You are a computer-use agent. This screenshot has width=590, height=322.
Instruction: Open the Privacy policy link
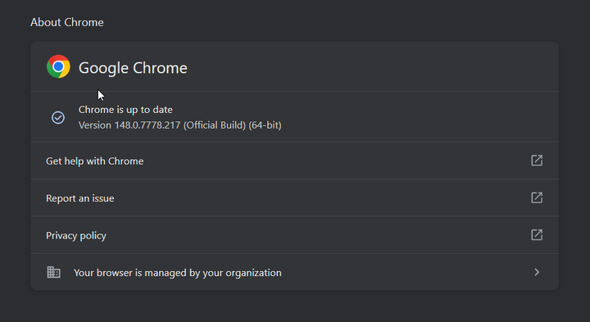[x=294, y=235]
